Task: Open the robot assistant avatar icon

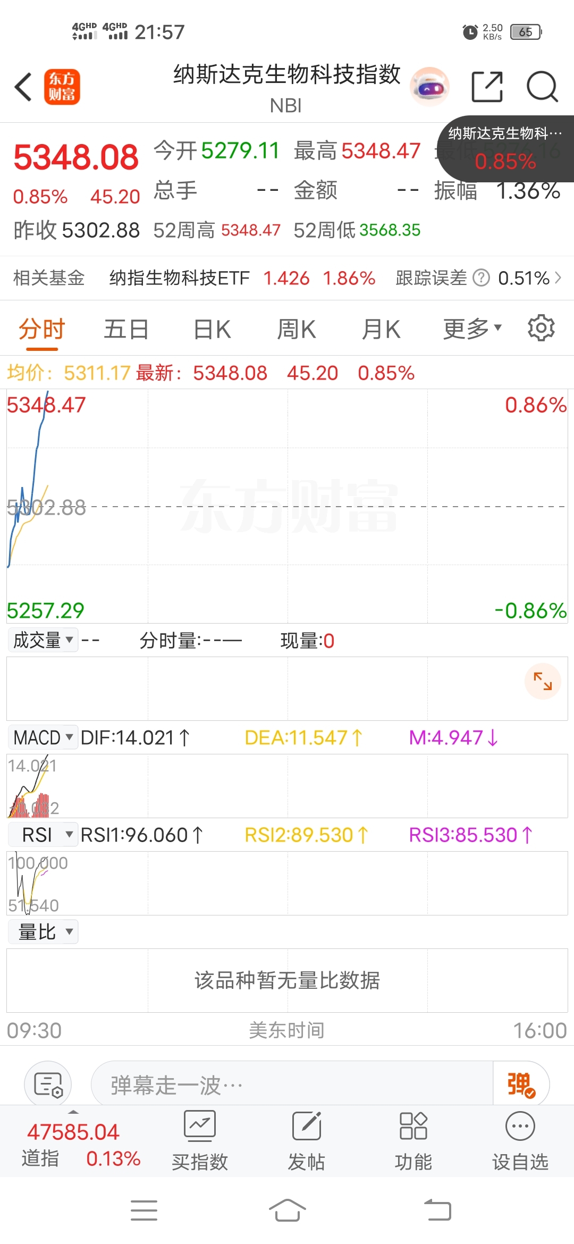Action: coord(429,87)
